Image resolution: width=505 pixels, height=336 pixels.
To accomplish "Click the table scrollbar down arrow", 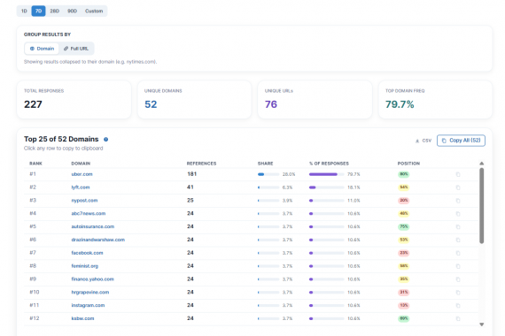I will click(481, 325).
